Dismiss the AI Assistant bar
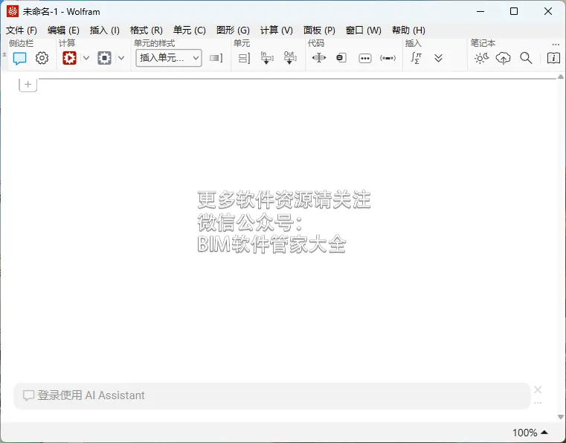 538,389
